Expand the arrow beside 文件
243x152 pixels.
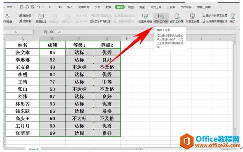coord(15,7)
